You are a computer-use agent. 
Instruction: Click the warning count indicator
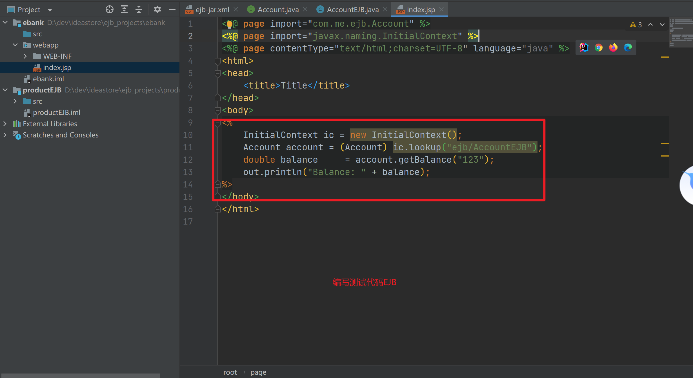click(x=636, y=25)
